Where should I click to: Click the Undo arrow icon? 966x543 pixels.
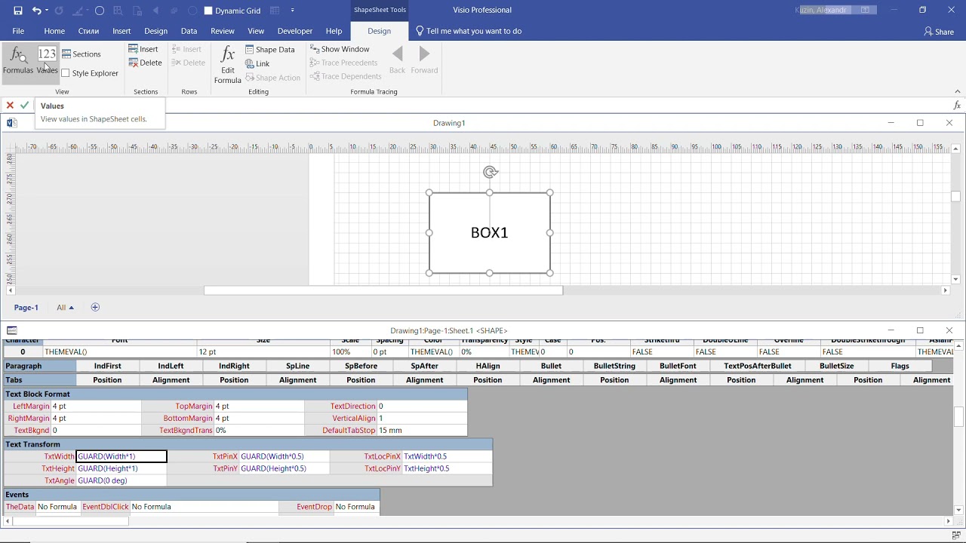pyautogui.click(x=36, y=11)
